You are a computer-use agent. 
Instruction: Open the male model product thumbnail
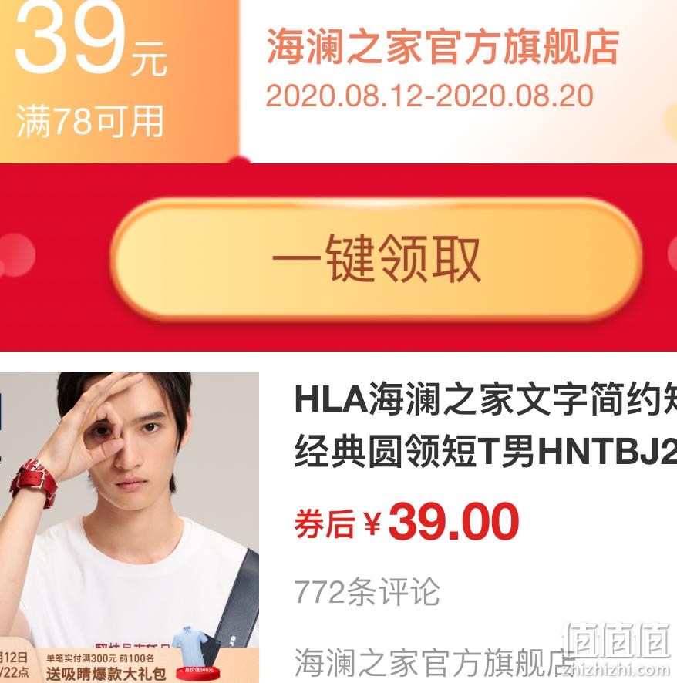(x=130, y=527)
